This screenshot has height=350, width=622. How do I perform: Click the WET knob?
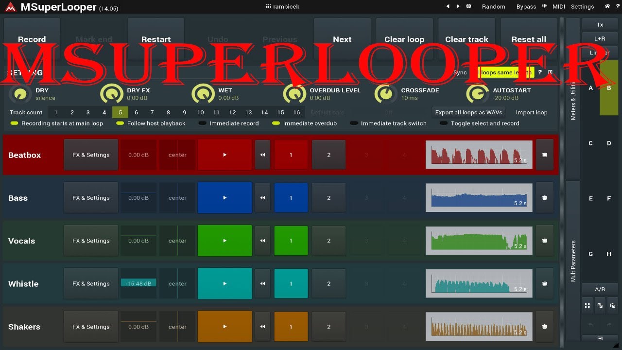pos(203,94)
